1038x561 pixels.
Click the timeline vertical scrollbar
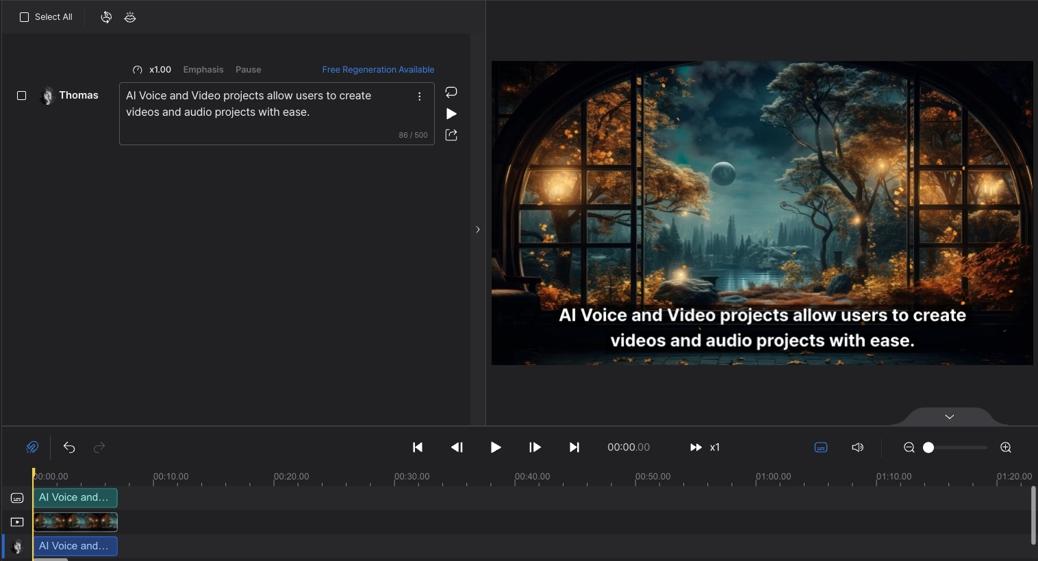coord(1033,515)
